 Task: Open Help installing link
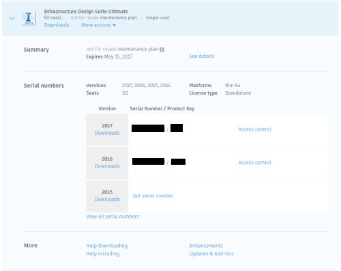coord(103,253)
